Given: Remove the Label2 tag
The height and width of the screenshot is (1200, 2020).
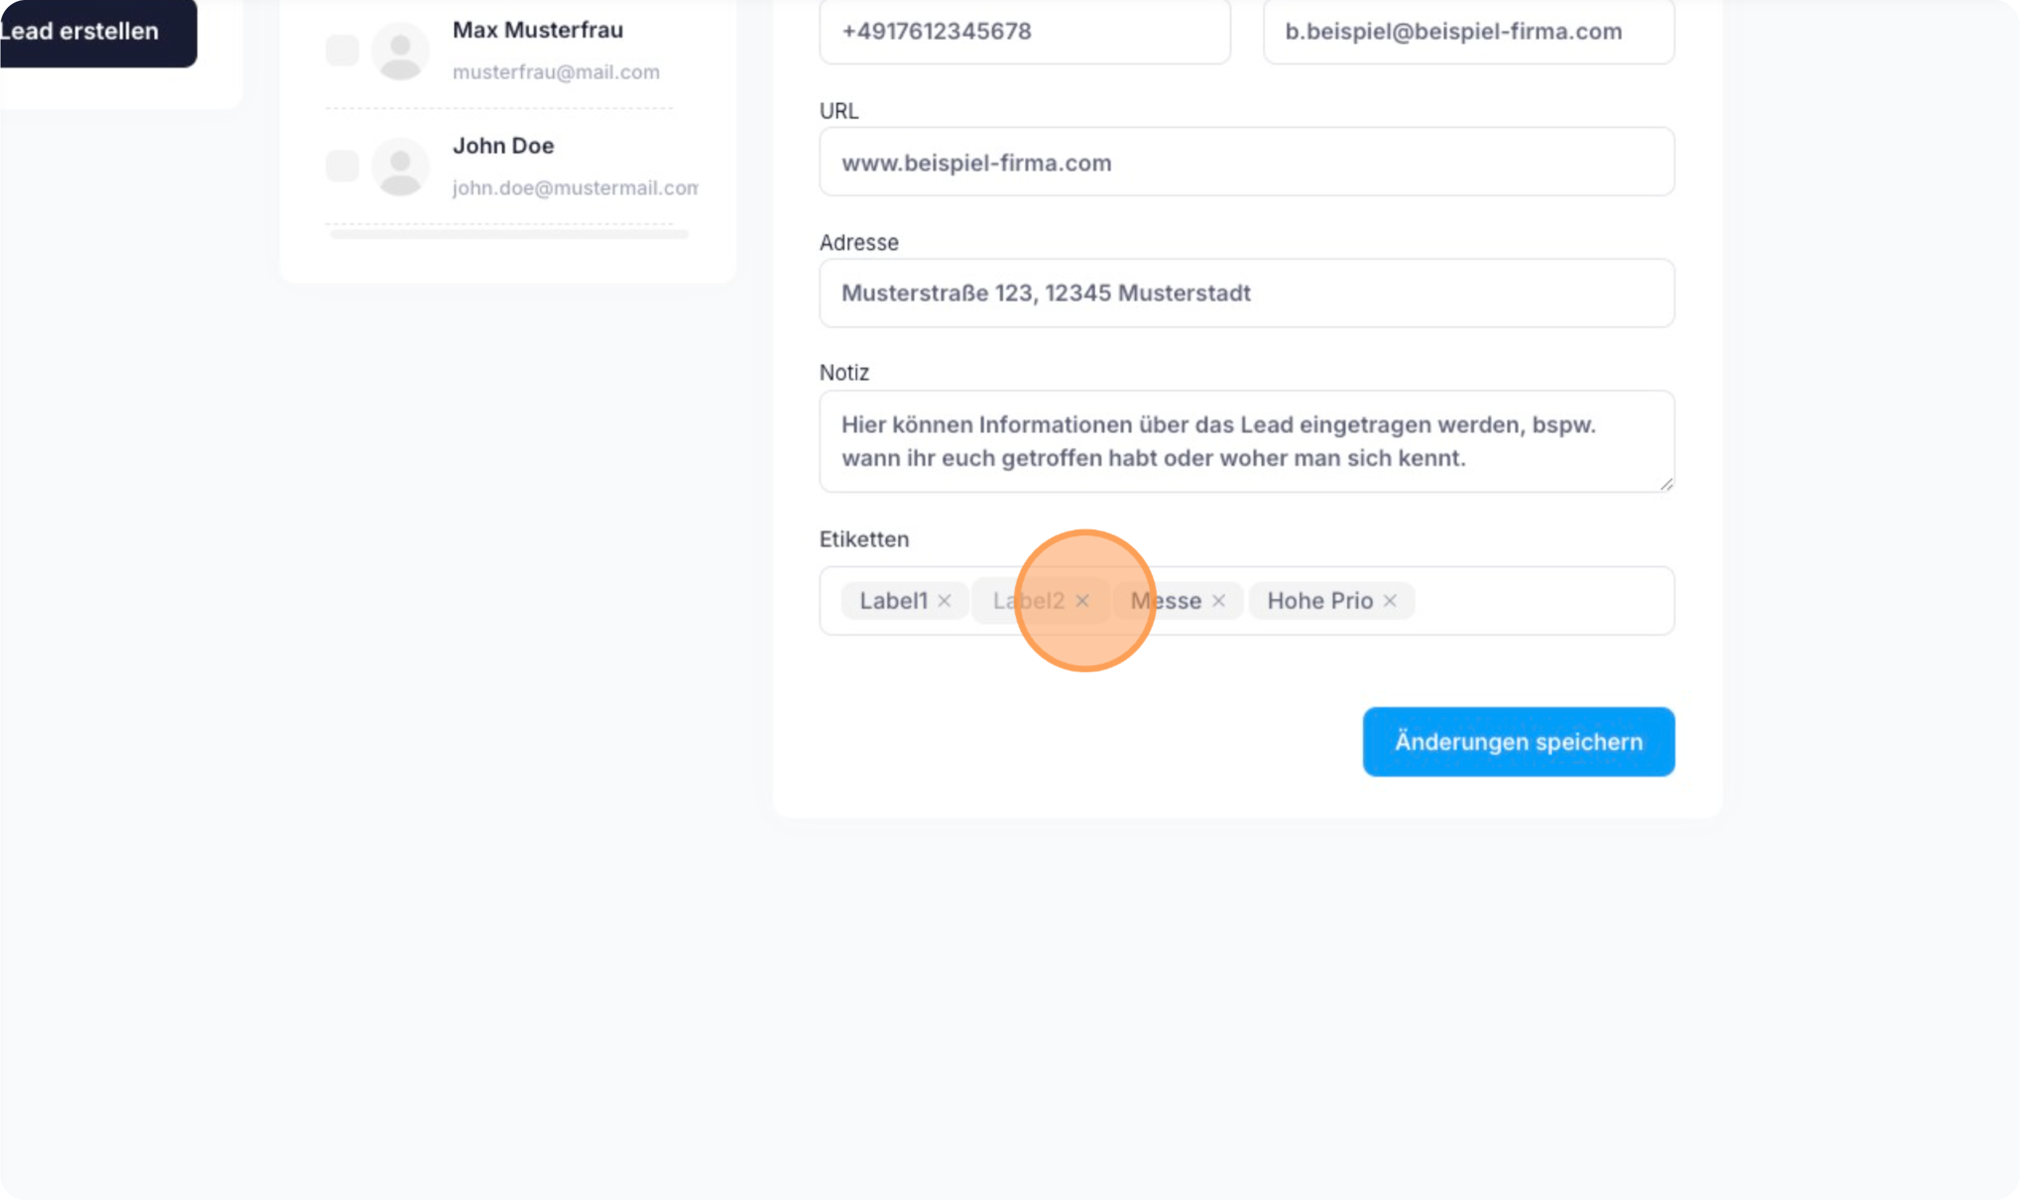Looking at the screenshot, I should 1082,601.
